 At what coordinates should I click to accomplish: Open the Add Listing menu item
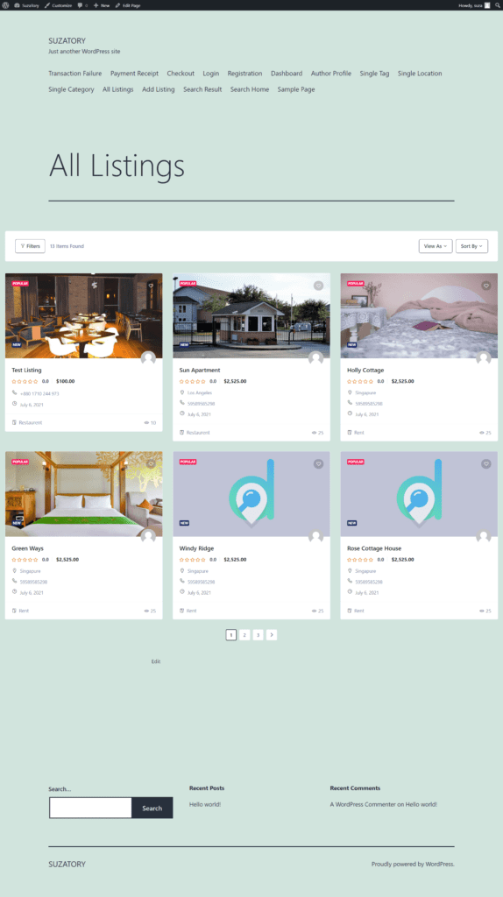(x=159, y=89)
